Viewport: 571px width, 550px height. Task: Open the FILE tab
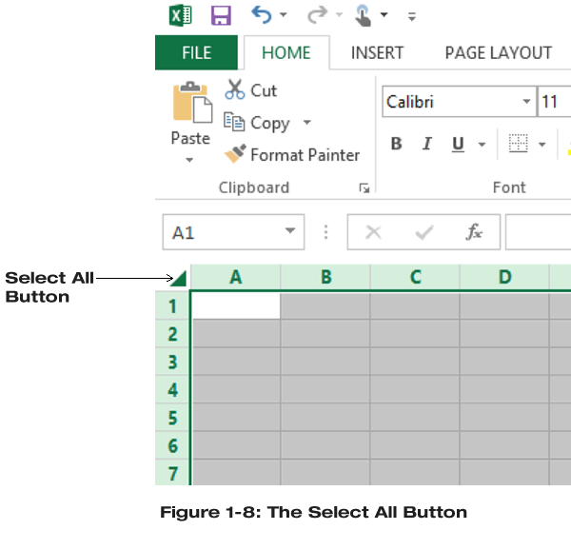pos(196,53)
